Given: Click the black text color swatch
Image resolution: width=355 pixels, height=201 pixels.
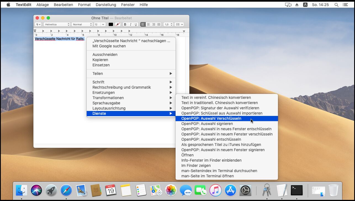Looking at the screenshot, I should [111, 25].
